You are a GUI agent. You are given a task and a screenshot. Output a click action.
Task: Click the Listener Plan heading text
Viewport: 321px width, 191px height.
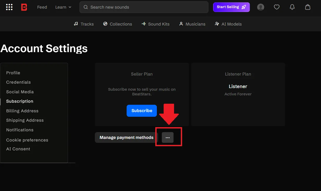point(238,74)
